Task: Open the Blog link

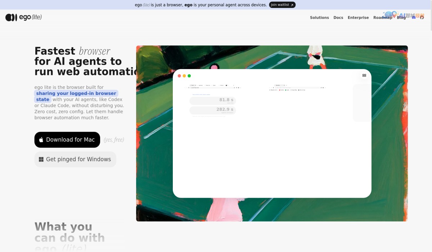Action: click(x=401, y=18)
